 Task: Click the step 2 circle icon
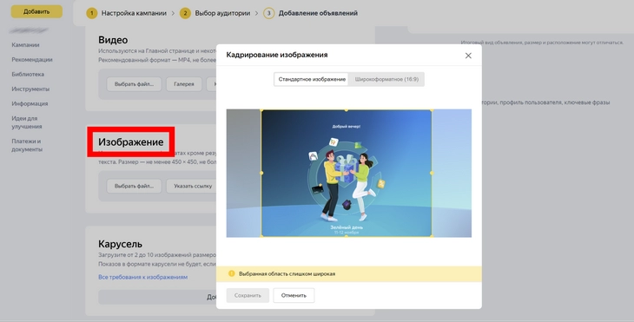[185, 13]
